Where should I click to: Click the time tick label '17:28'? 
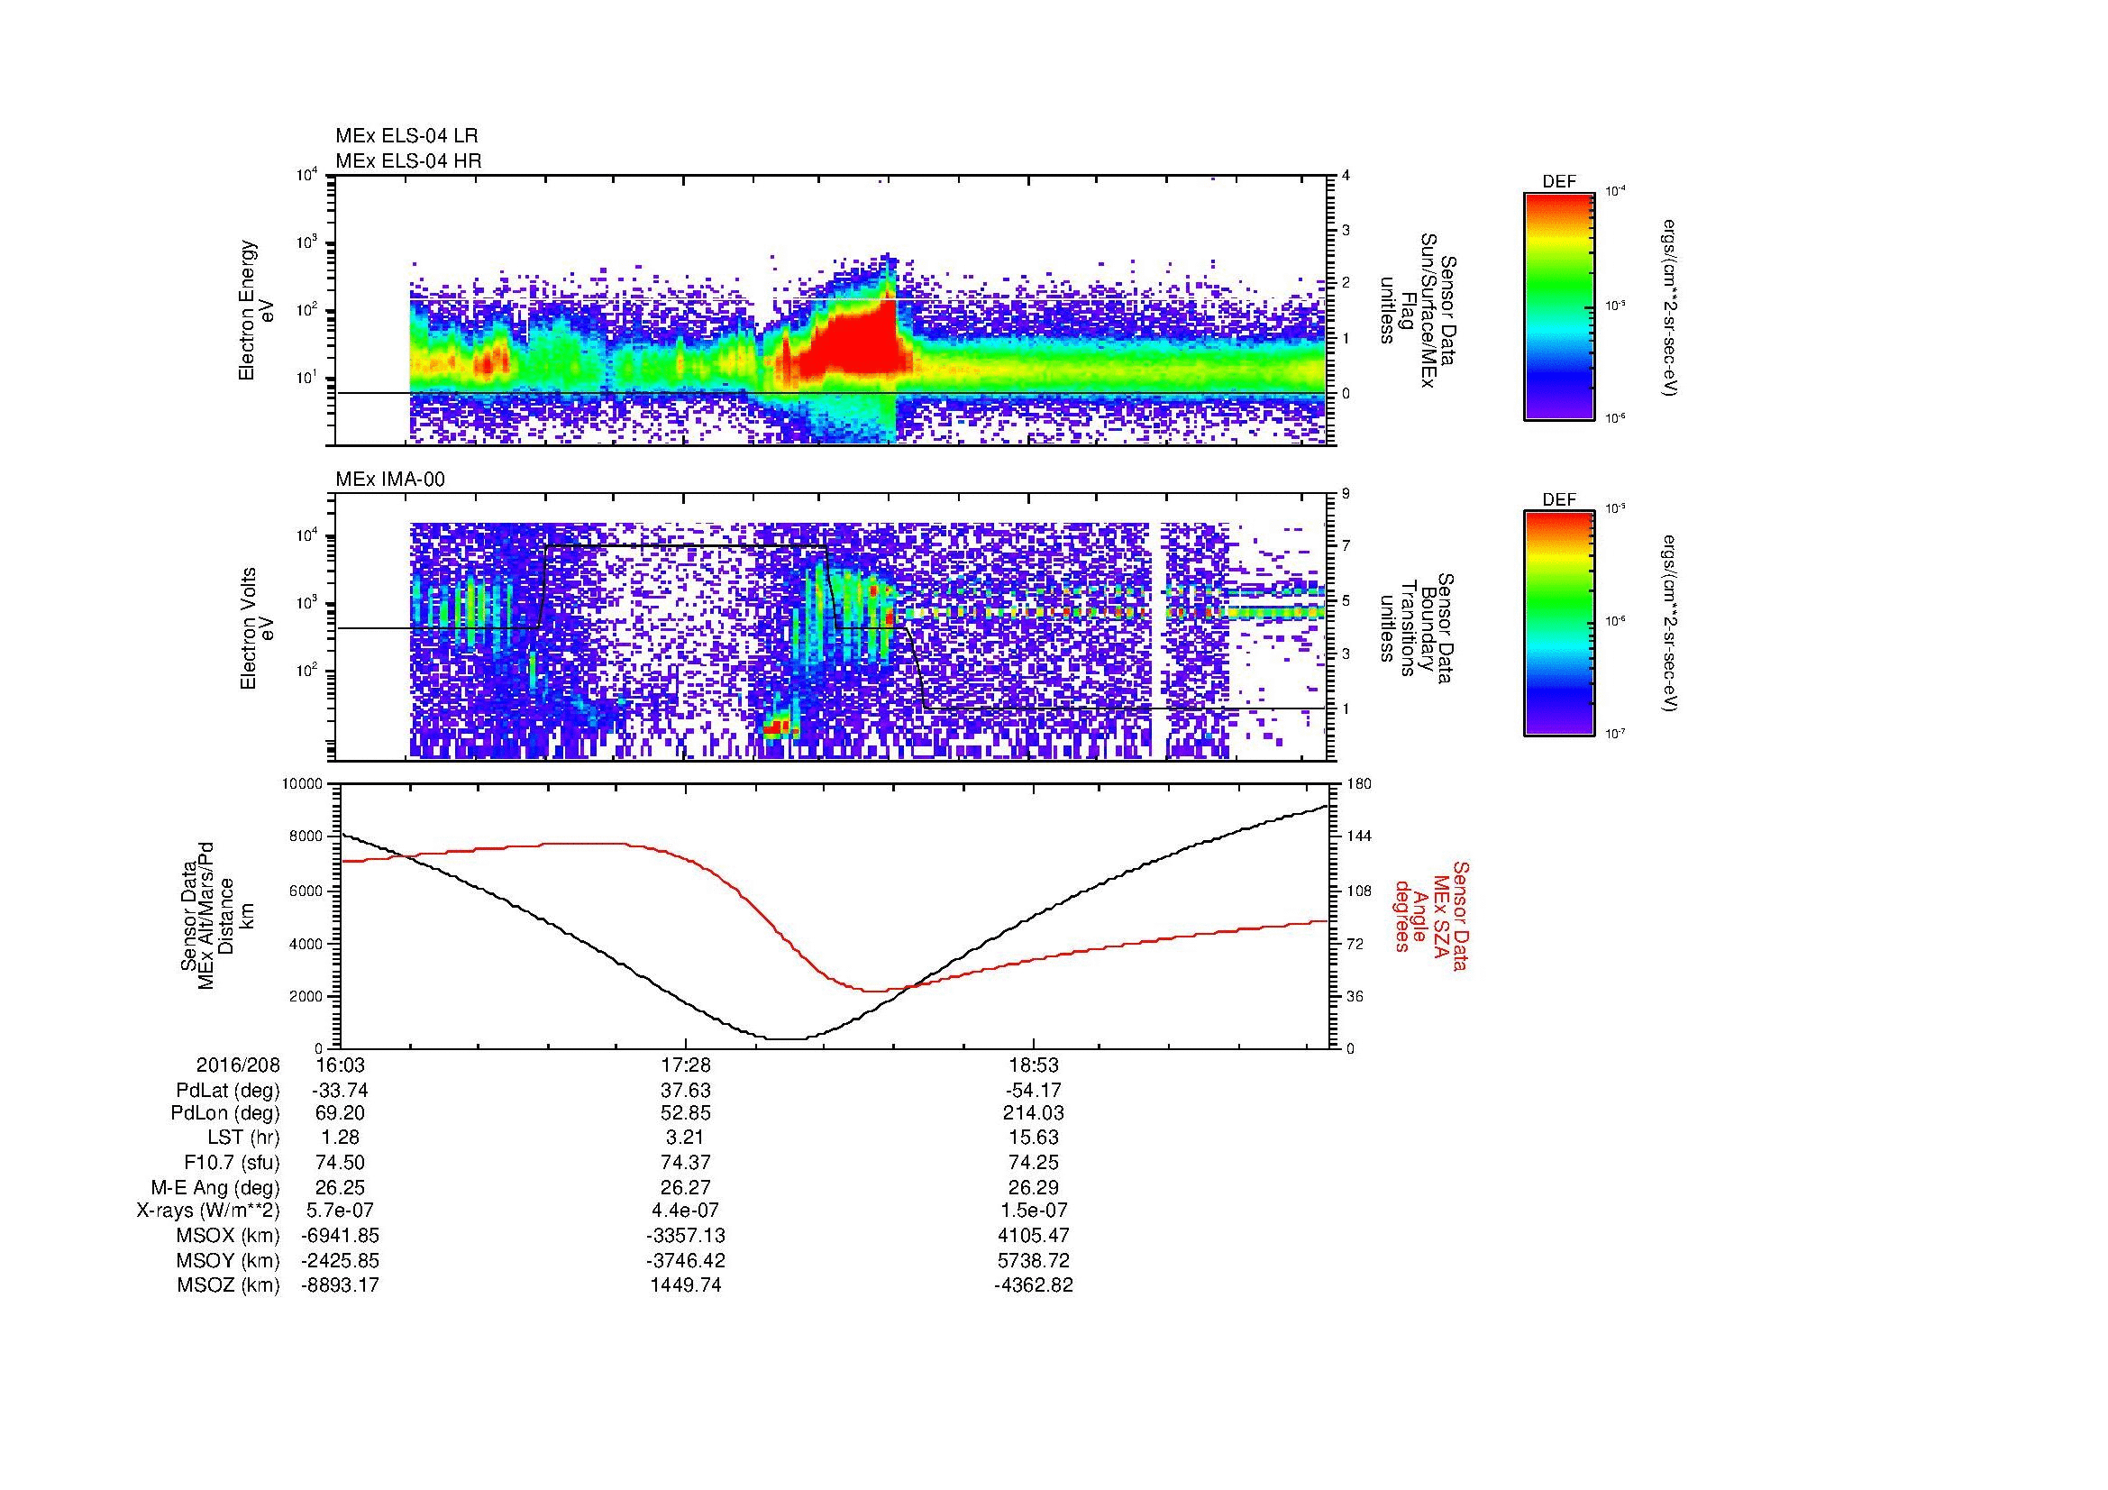pyautogui.click(x=687, y=1065)
